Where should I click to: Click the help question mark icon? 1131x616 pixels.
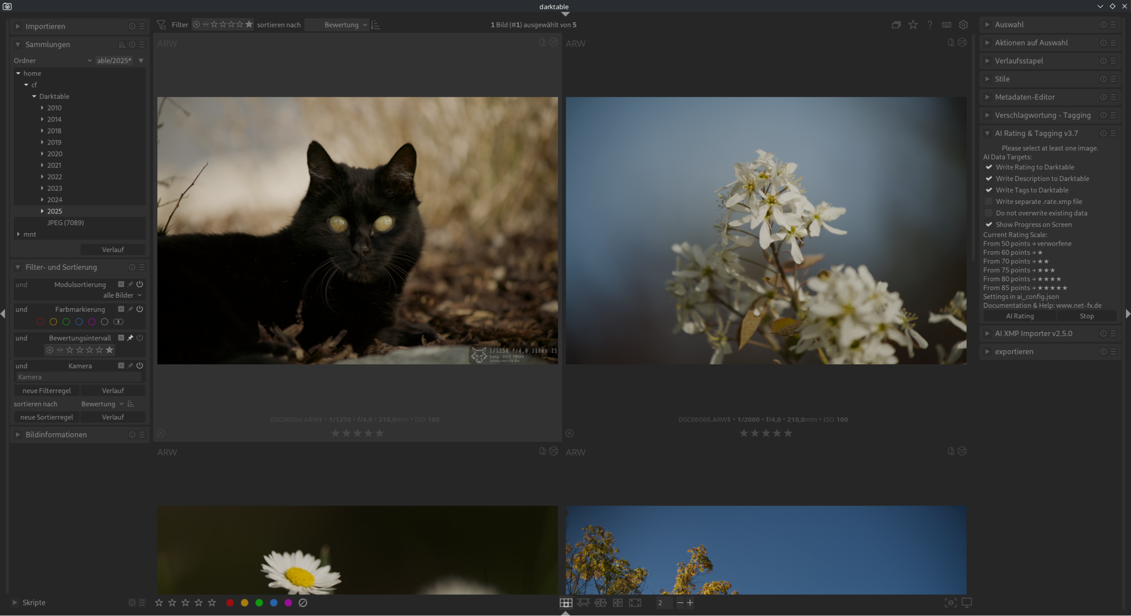pyautogui.click(x=930, y=25)
